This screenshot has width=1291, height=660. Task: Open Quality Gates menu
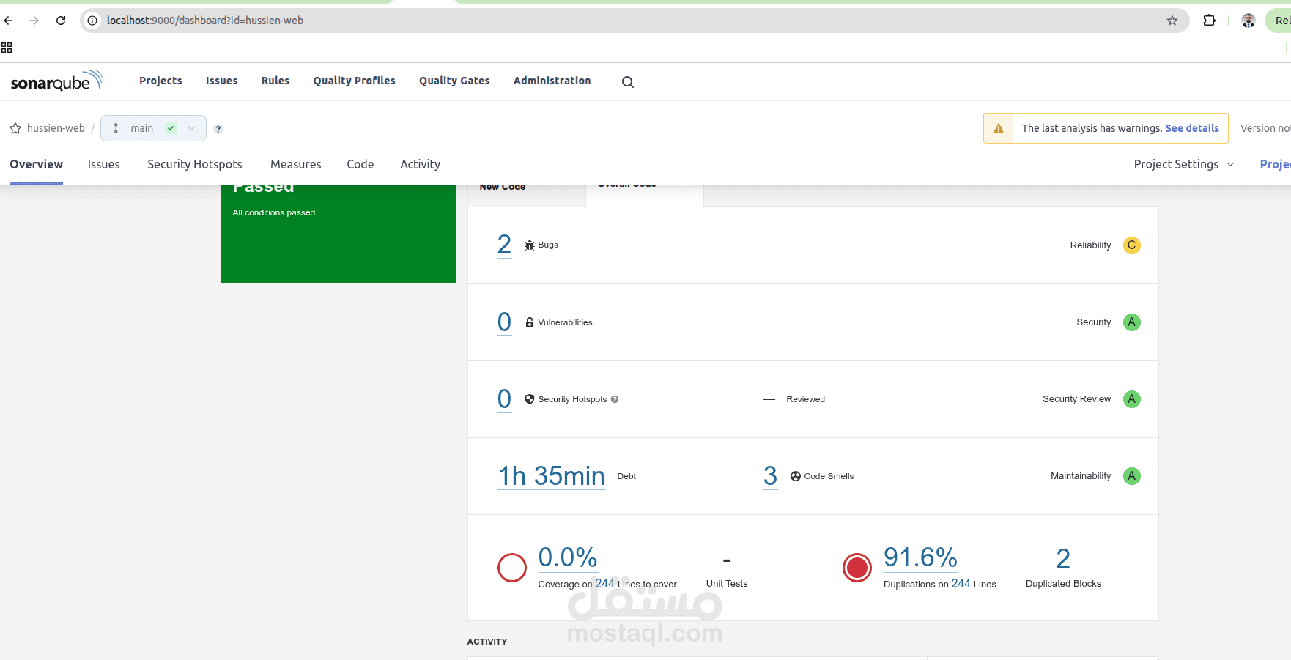[454, 81]
